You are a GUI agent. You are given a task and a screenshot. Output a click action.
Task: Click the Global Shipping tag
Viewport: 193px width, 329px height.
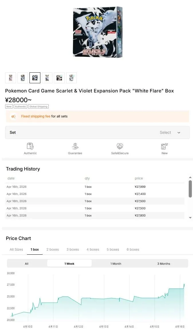tap(38, 107)
